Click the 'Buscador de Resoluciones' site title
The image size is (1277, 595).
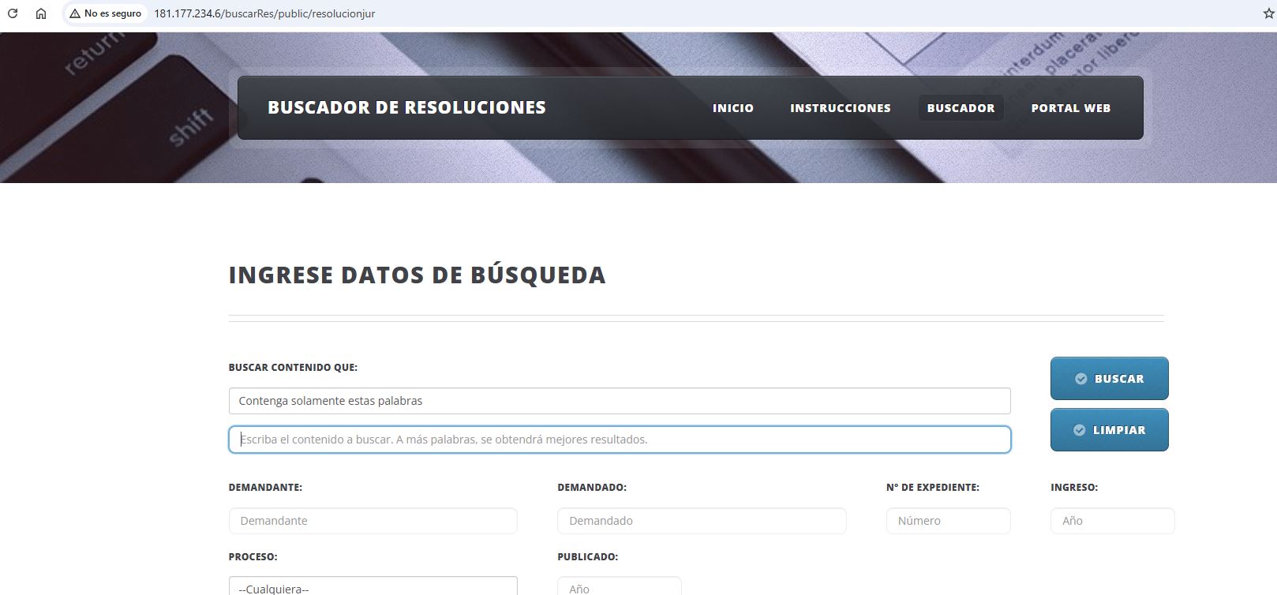click(x=406, y=107)
